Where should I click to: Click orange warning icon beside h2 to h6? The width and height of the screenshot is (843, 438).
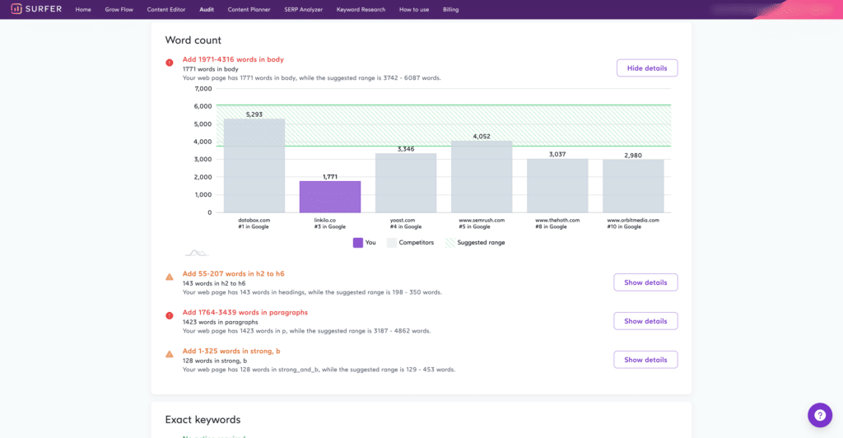pos(170,277)
